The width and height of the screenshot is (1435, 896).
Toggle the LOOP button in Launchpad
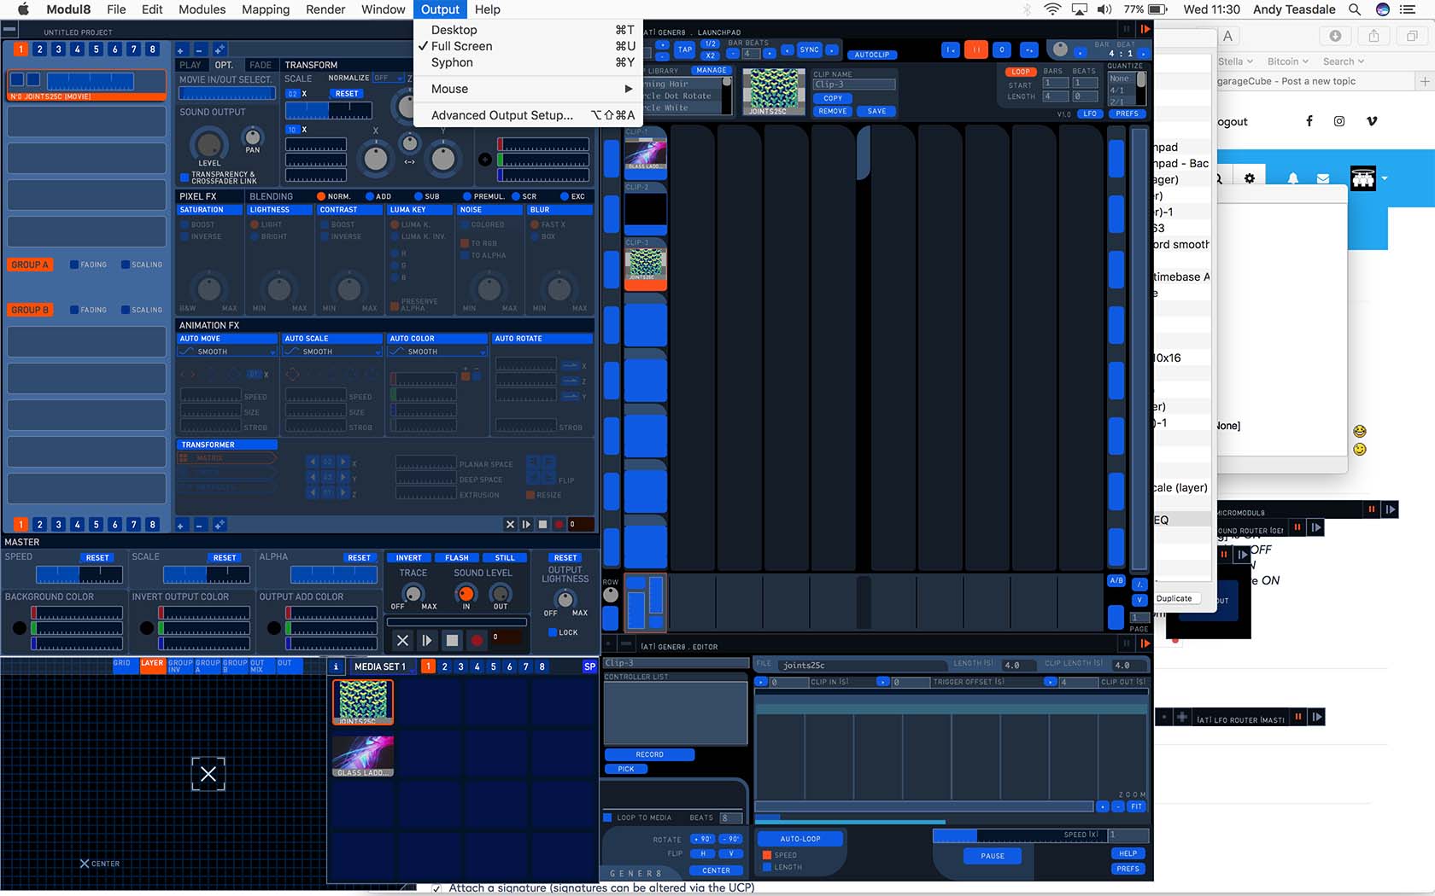1021,72
